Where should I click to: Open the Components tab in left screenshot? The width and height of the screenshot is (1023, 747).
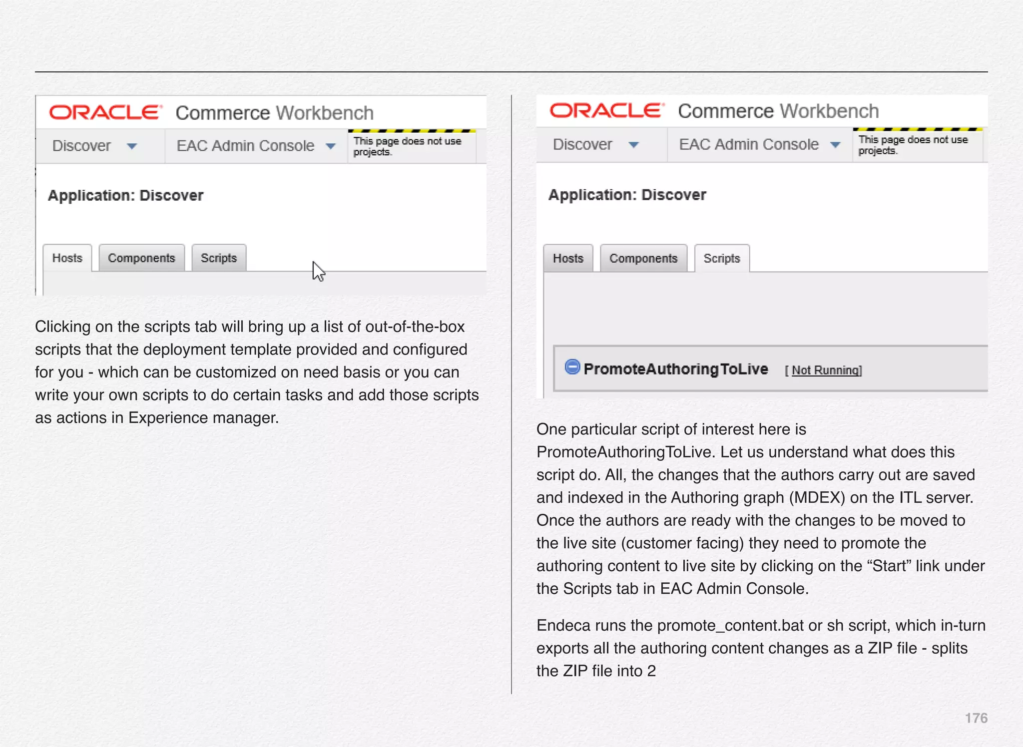(141, 258)
